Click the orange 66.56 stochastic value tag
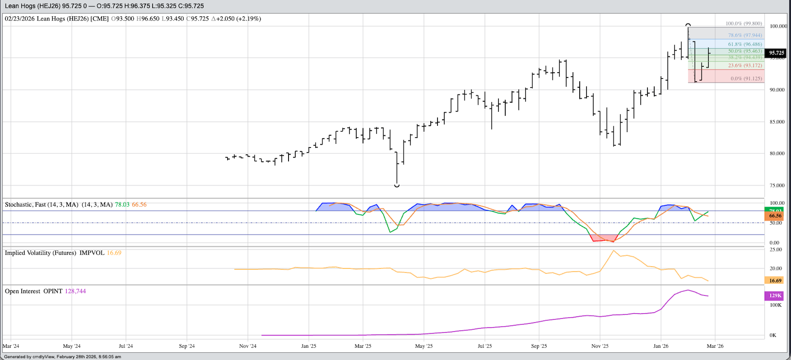791x360 pixels. pyautogui.click(x=775, y=217)
